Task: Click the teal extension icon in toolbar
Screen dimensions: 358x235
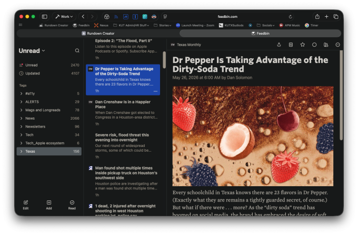Action: pos(145,17)
